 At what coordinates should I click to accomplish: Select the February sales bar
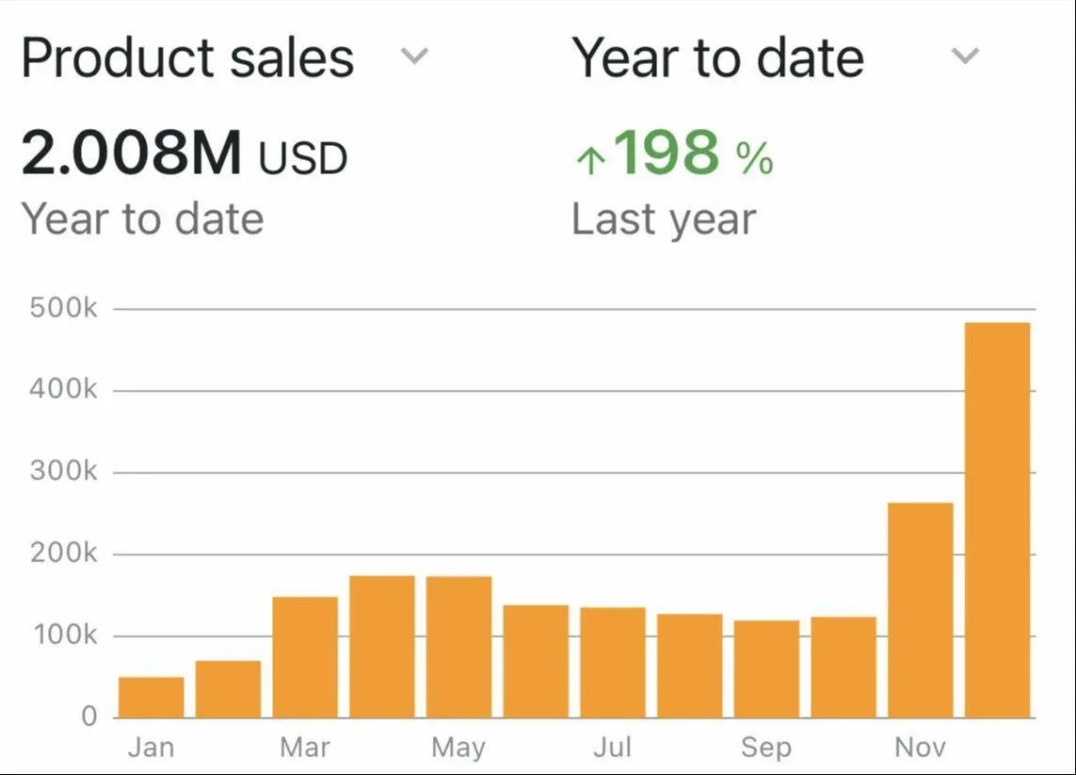click(x=229, y=689)
